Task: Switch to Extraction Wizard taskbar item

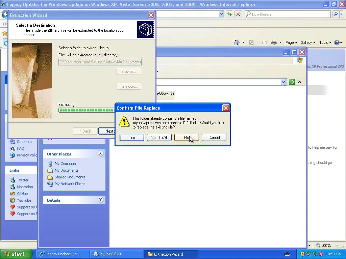Action: [171, 254]
